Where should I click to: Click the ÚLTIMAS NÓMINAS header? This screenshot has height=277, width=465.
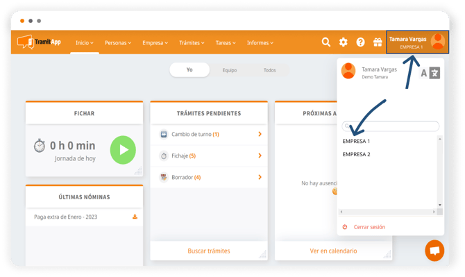tap(84, 197)
